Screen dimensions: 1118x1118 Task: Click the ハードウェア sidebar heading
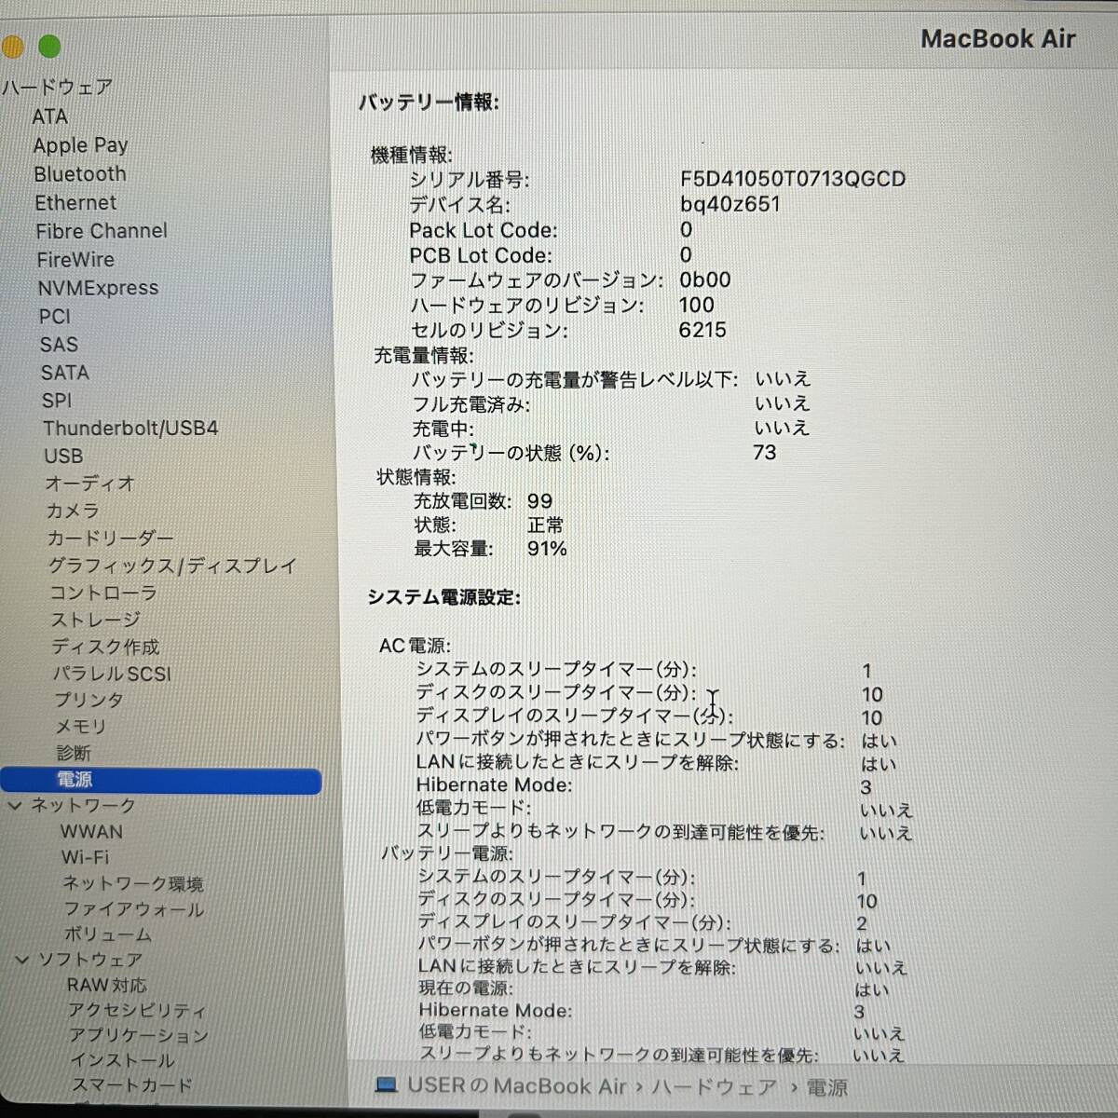(x=57, y=88)
